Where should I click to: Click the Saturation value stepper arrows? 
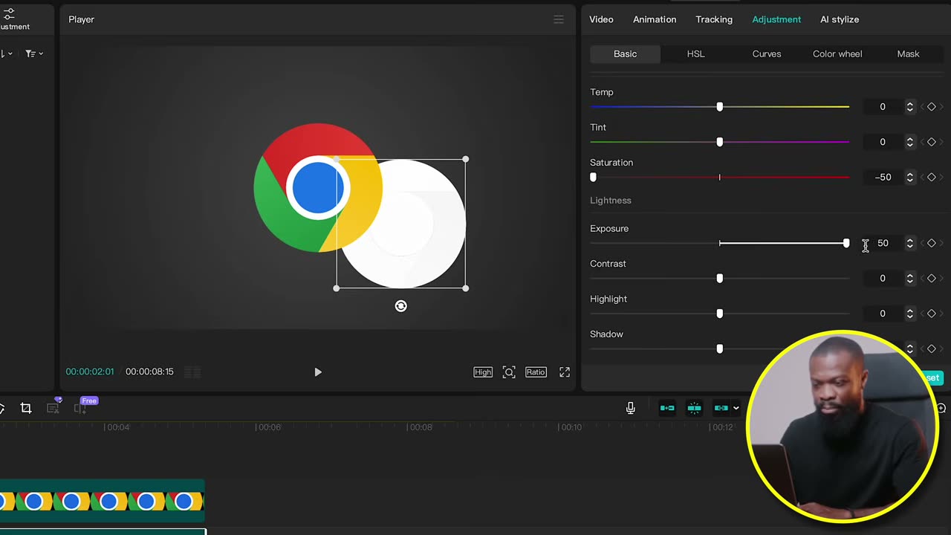[x=909, y=177]
